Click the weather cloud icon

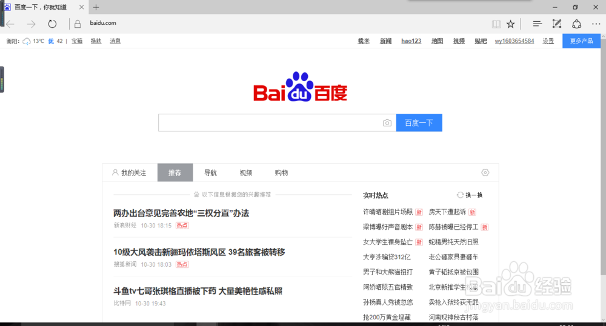pyautogui.click(x=26, y=41)
